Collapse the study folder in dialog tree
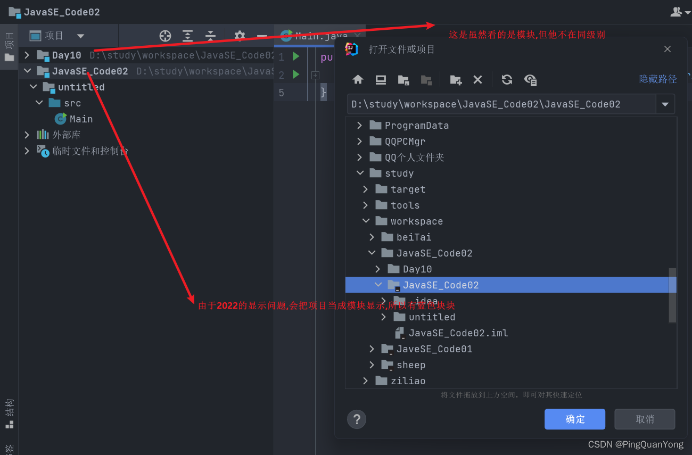Viewport: 692px width, 455px height. coord(360,173)
